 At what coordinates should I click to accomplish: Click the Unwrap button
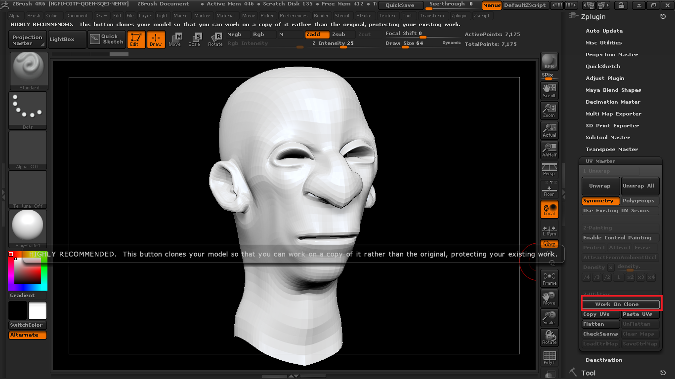coord(600,186)
